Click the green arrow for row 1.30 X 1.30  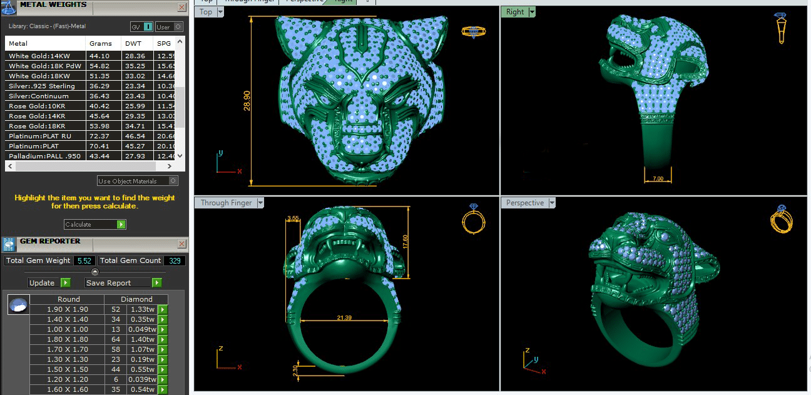coord(163,359)
